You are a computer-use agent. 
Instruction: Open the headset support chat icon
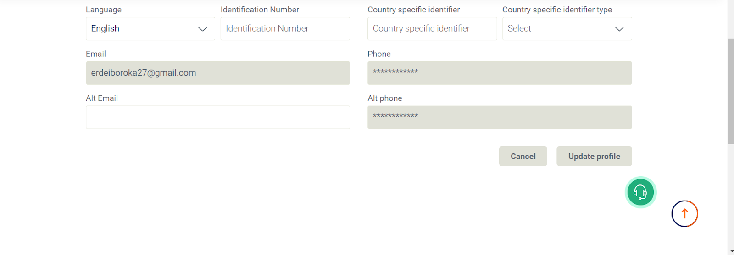[x=640, y=192]
